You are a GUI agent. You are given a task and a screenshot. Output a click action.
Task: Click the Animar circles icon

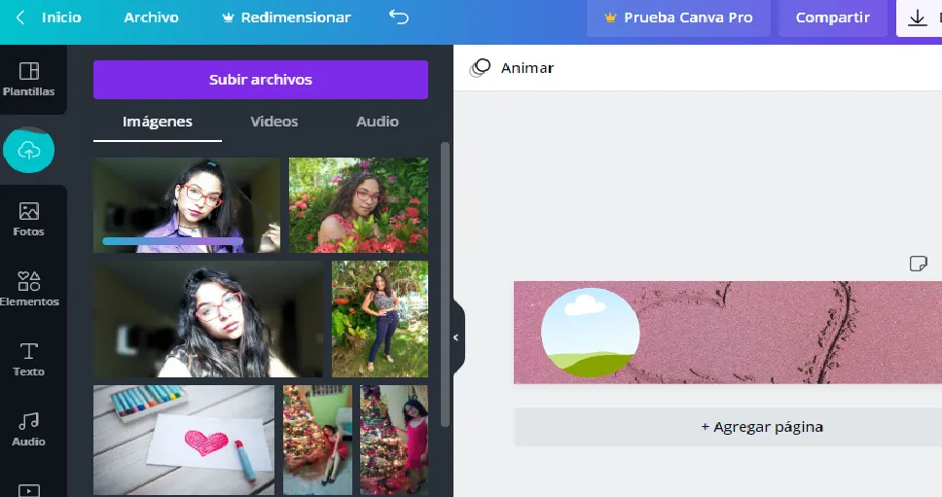pyautogui.click(x=480, y=68)
